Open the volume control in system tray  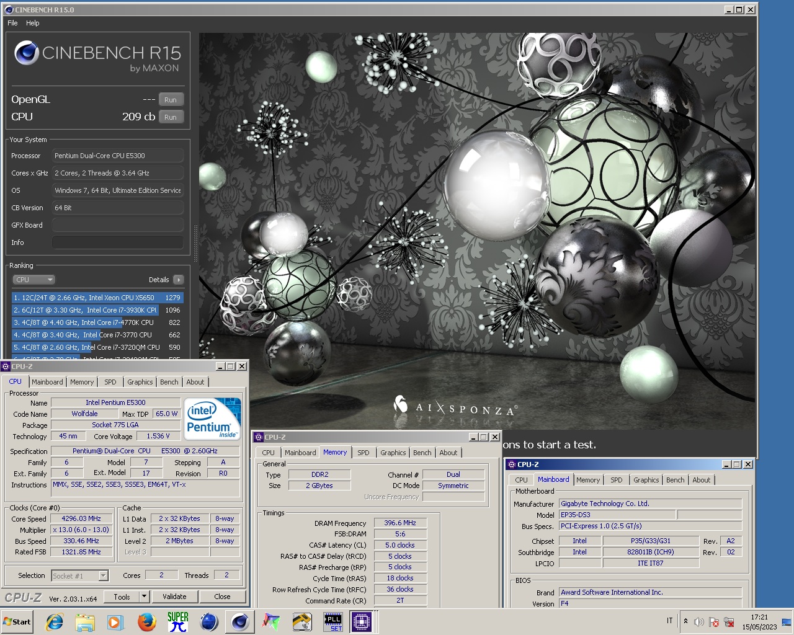pyautogui.click(x=699, y=621)
